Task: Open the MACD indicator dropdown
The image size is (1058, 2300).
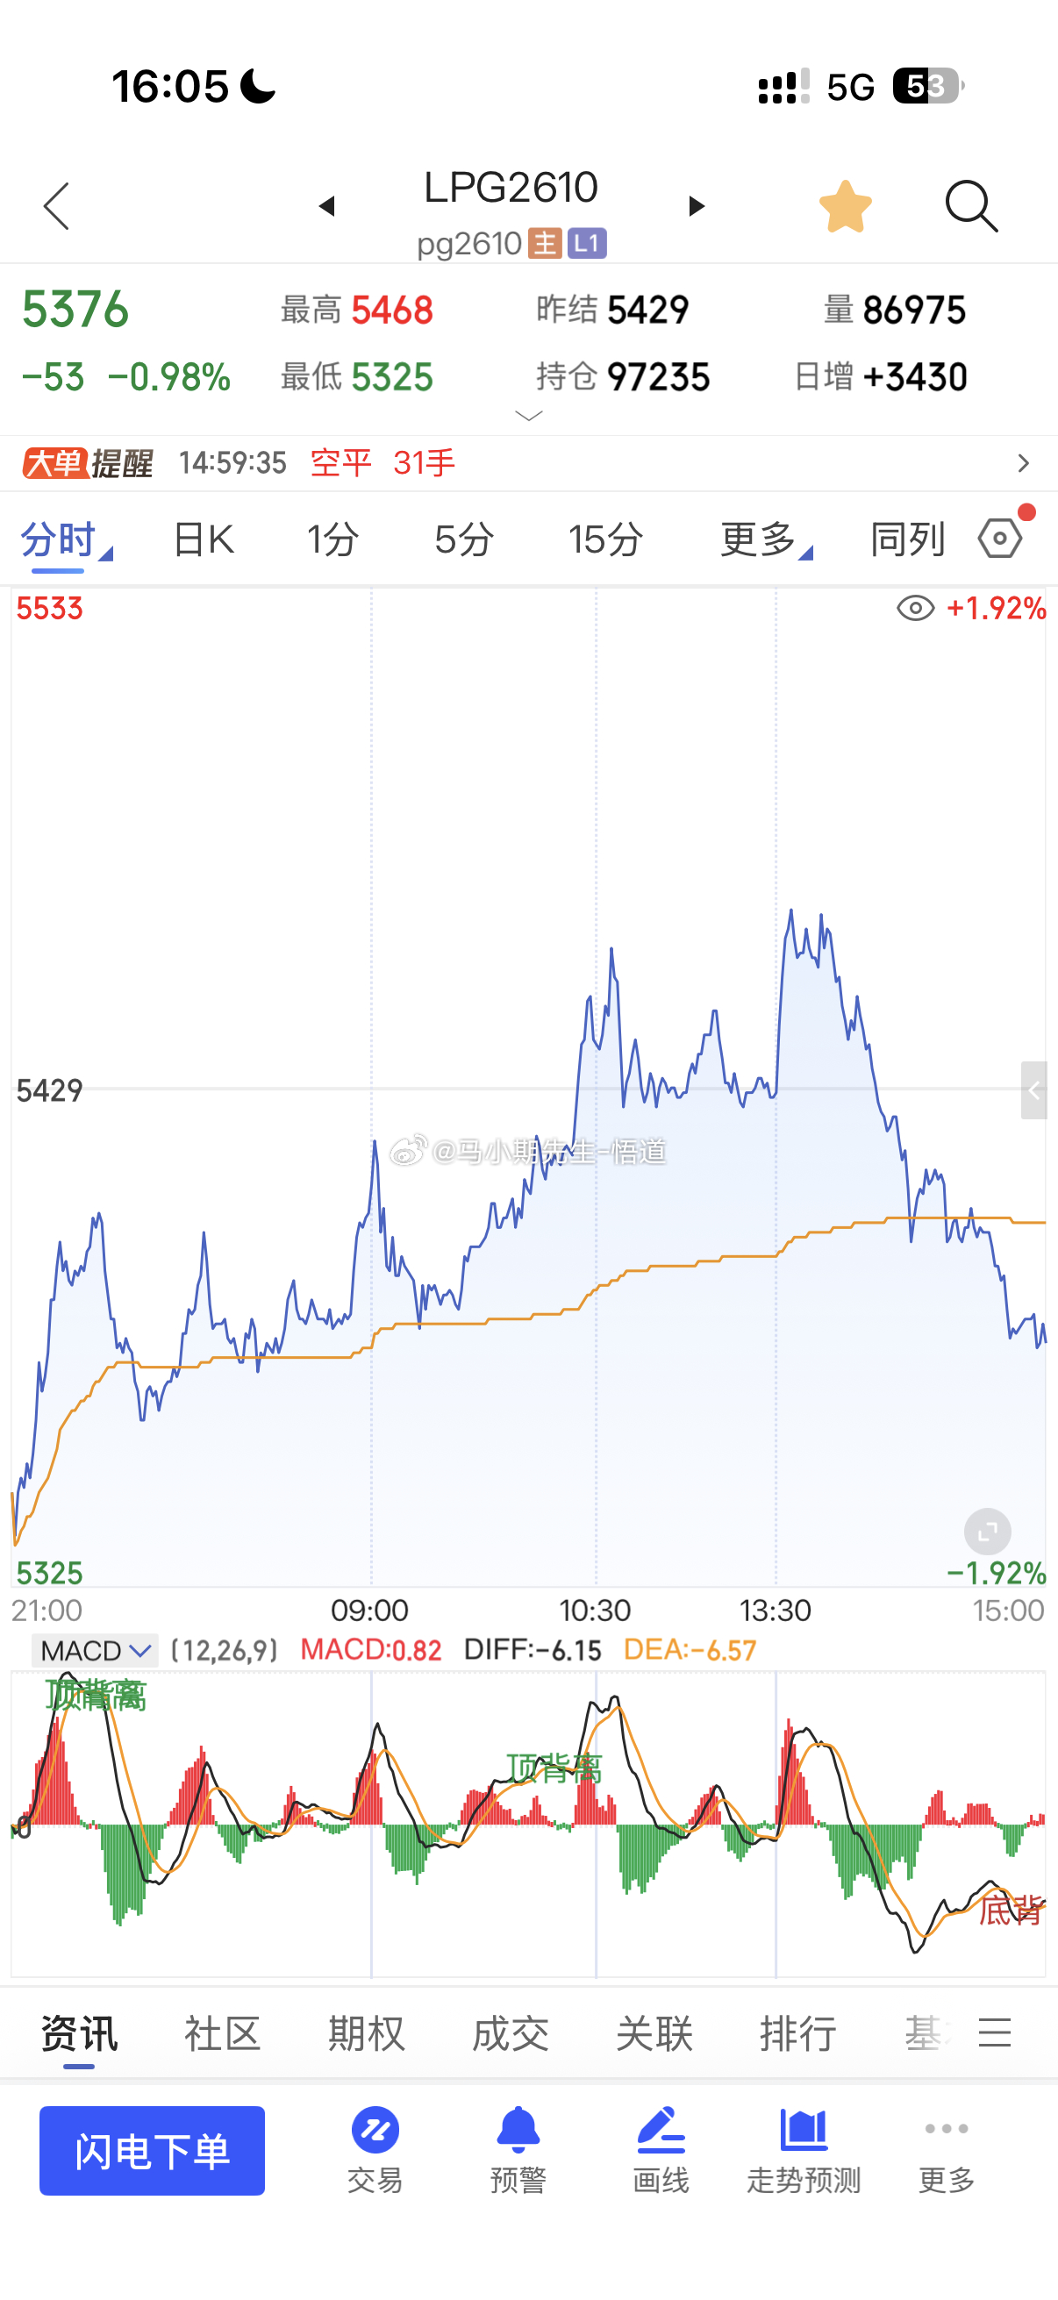Action: pos(95,1650)
